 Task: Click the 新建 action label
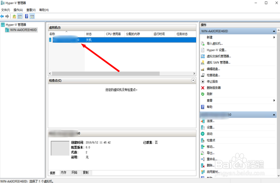(210, 37)
